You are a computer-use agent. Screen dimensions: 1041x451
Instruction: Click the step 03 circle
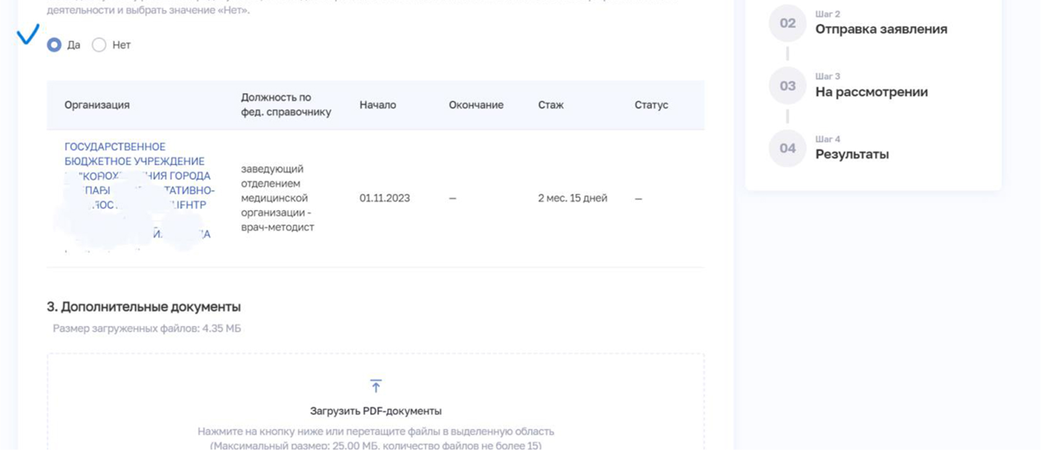point(787,86)
